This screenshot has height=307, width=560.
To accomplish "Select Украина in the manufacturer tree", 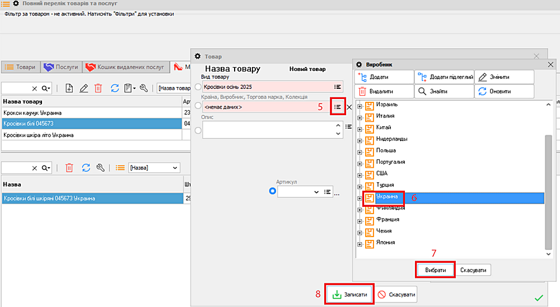I will tap(386, 197).
